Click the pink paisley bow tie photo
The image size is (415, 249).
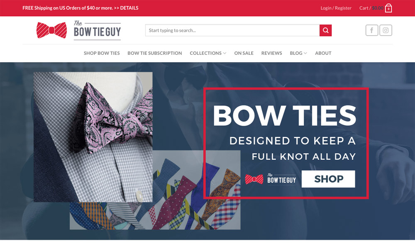click(x=93, y=137)
